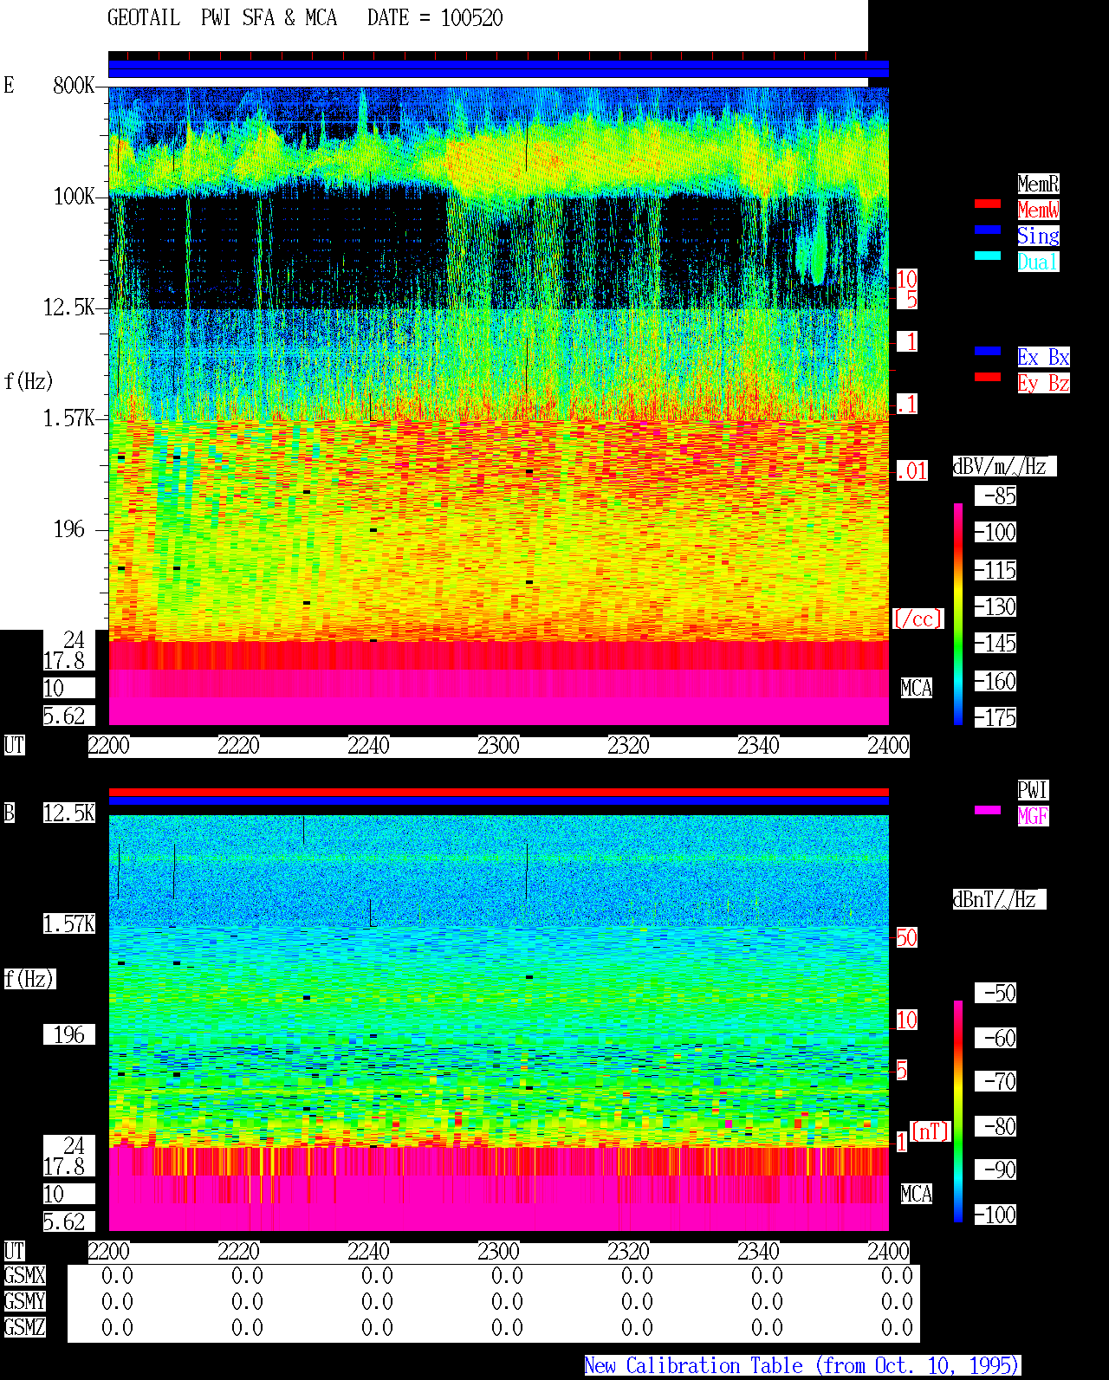Click the red Ey Bz legend swatch

(988, 377)
